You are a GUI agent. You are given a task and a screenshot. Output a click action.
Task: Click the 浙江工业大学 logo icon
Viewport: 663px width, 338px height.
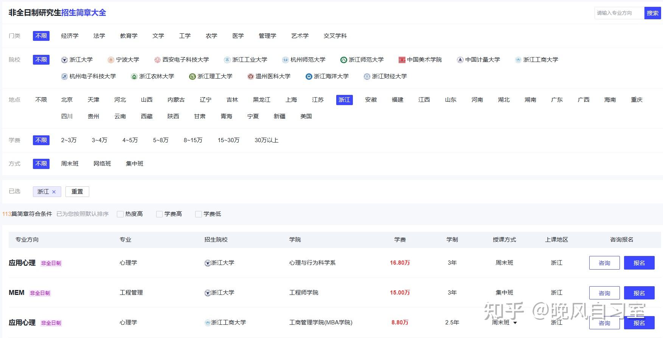click(227, 60)
